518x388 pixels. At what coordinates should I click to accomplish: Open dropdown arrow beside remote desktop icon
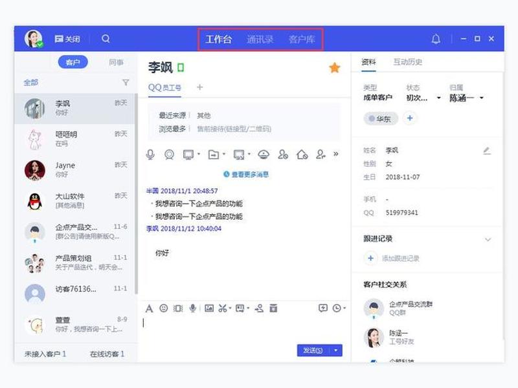click(x=199, y=154)
